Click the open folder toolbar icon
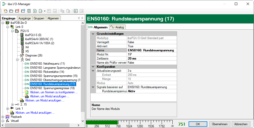This screenshot has height=128, width=254. [x=11, y=11]
